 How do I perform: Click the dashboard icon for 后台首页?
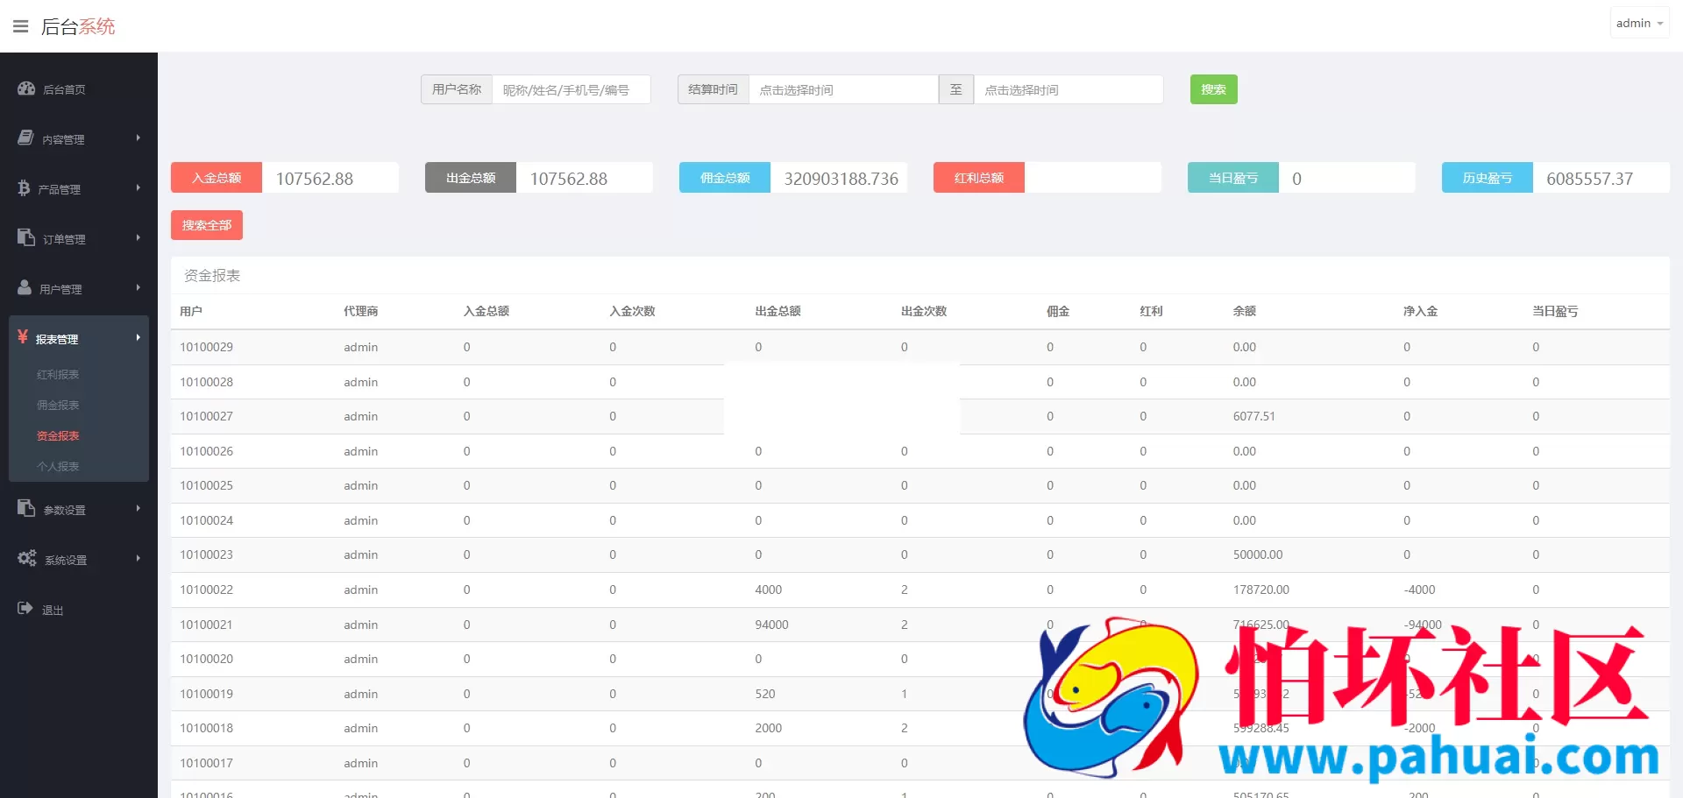coord(26,88)
